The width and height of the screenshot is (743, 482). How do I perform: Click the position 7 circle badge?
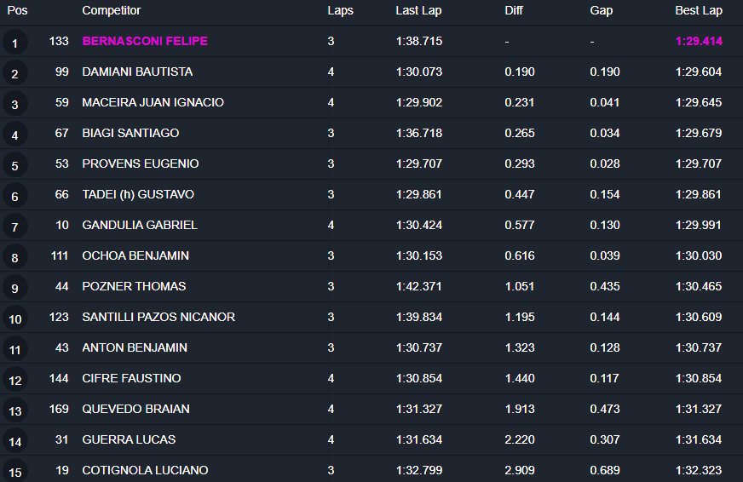coord(14,227)
